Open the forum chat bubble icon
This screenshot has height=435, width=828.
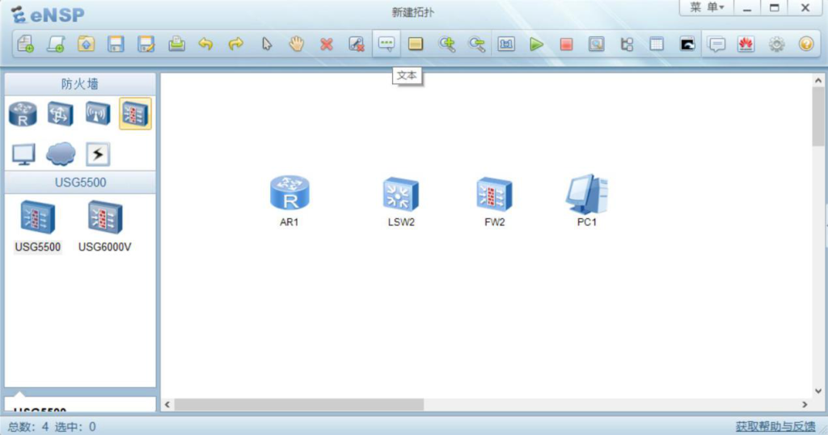tap(716, 44)
